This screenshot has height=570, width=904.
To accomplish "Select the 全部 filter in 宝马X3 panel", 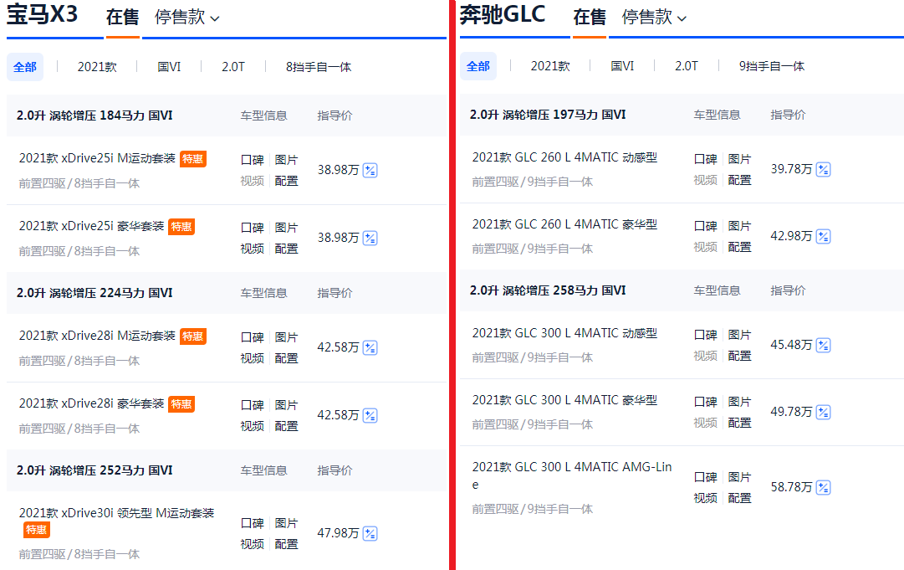I will [25, 67].
